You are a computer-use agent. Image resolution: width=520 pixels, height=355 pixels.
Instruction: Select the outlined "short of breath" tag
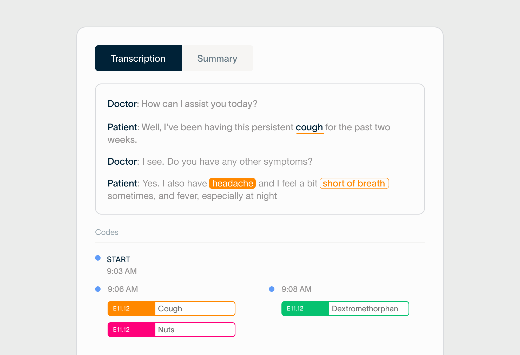pyautogui.click(x=354, y=183)
